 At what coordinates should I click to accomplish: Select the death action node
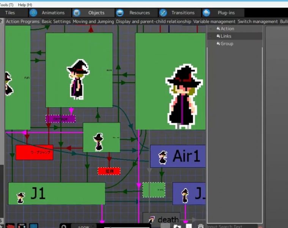click(x=161, y=218)
